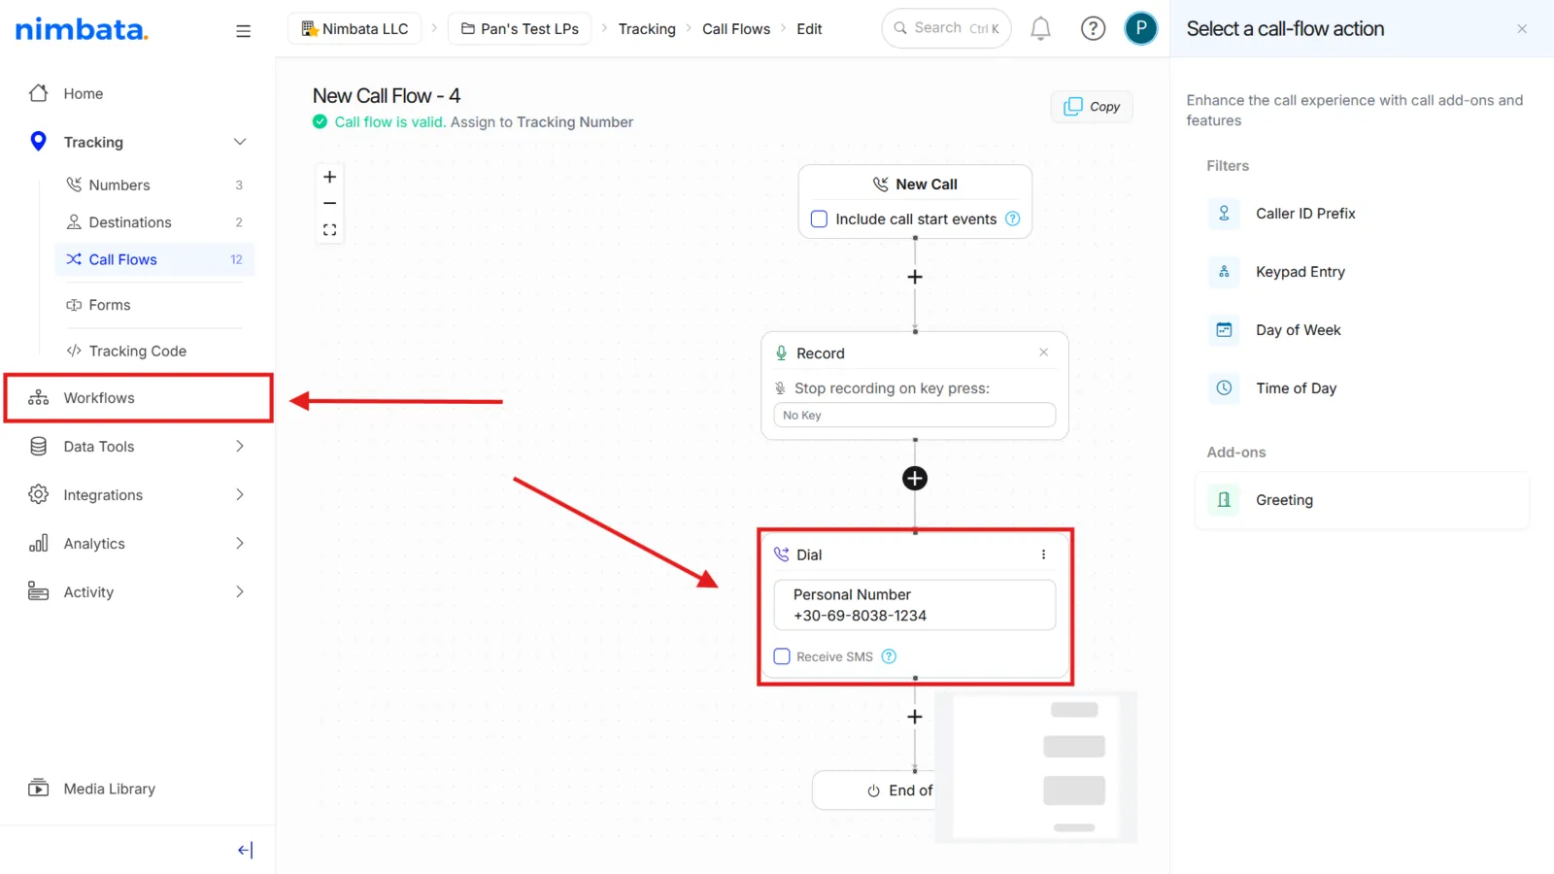Image resolution: width=1554 pixels, height=874 pixels.
Task: Click the No Key field in Record
Action: pos(915,415)
